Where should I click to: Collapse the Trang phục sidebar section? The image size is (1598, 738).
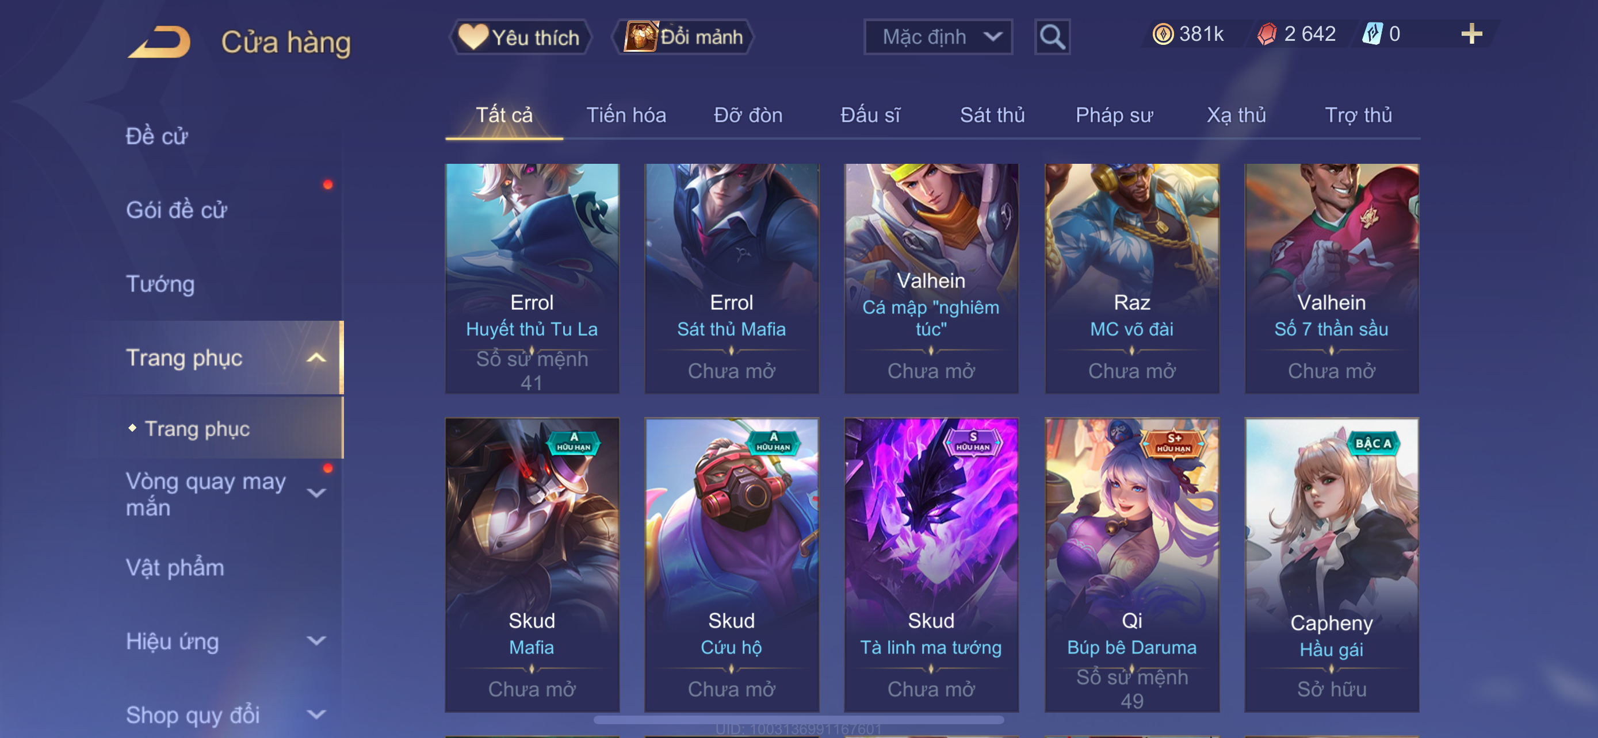point(316,358)
